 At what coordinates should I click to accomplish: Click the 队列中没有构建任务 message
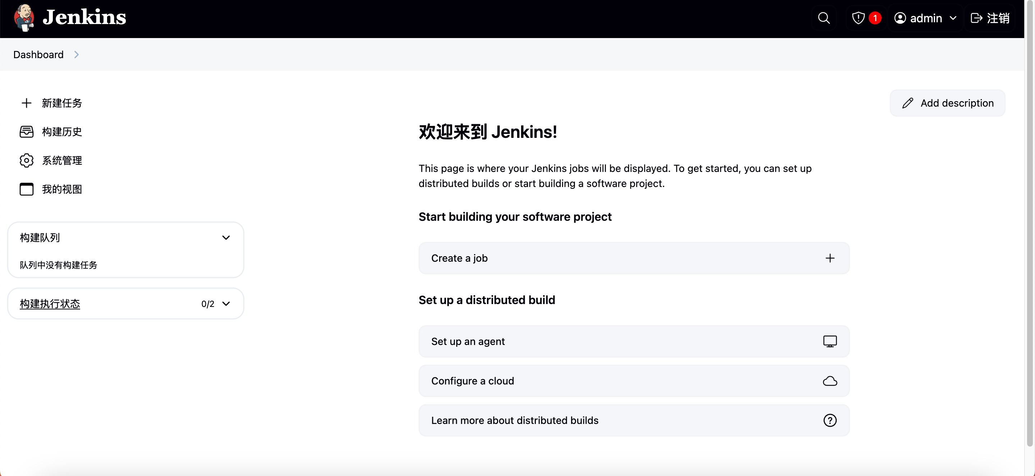coord(58,265)
